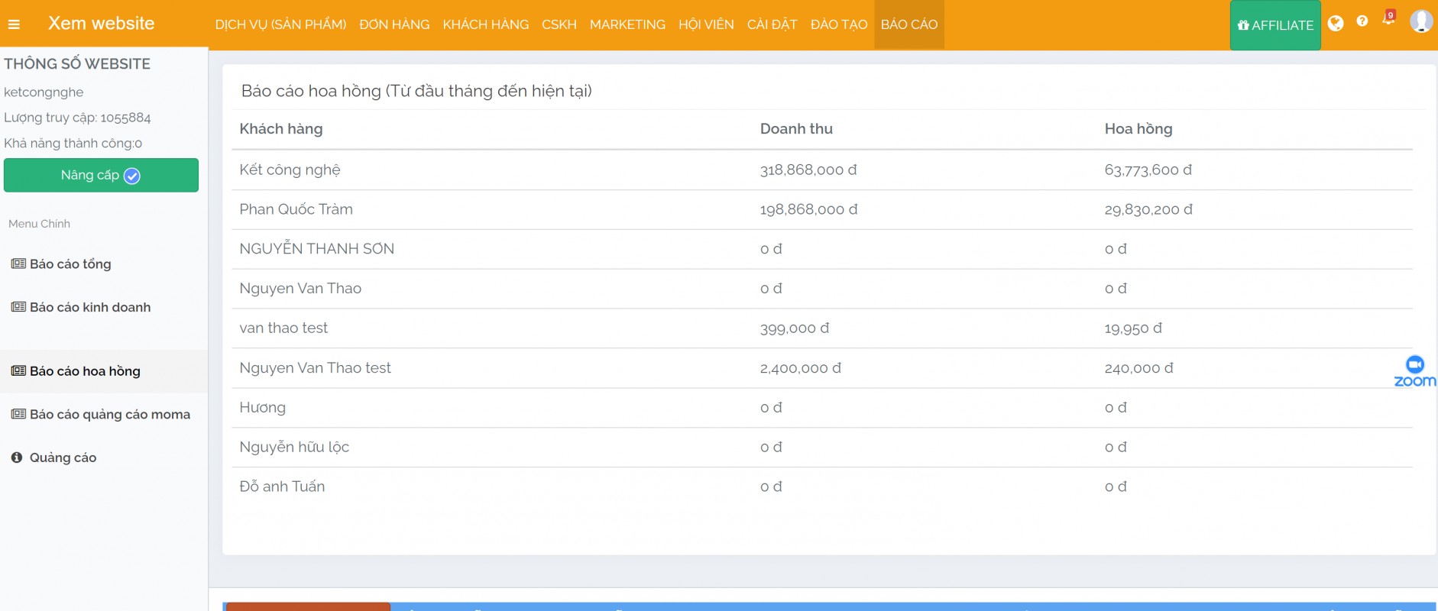Open the help question mark icon
The height and width of the screenshot is (611, 1438).
[x=1362, y=21]
